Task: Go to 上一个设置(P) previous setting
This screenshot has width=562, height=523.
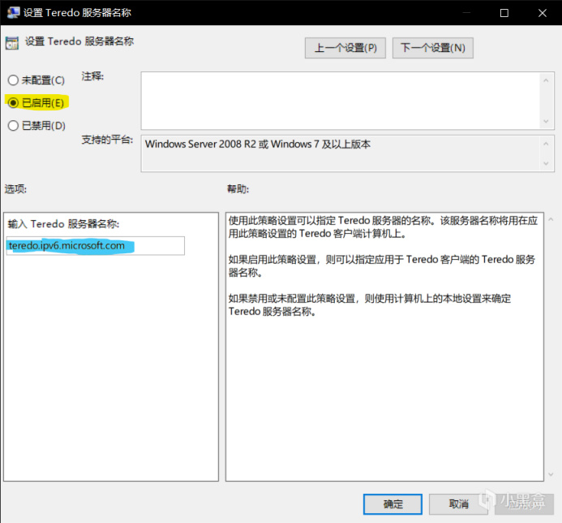Action: [345, 48]
